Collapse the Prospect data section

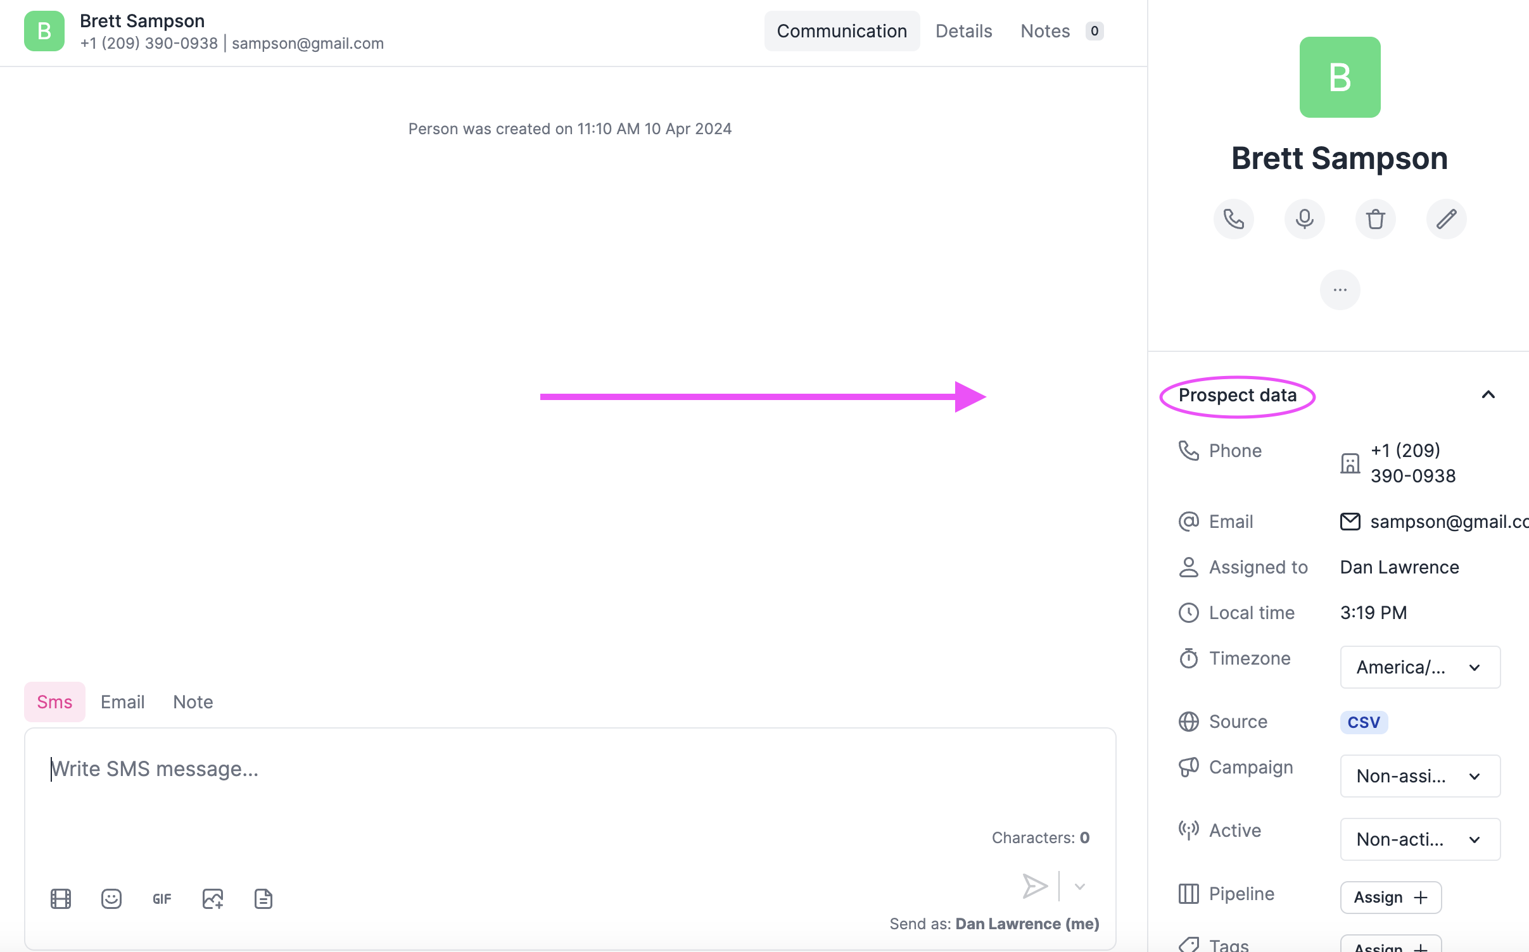(x=1488, y=395)
